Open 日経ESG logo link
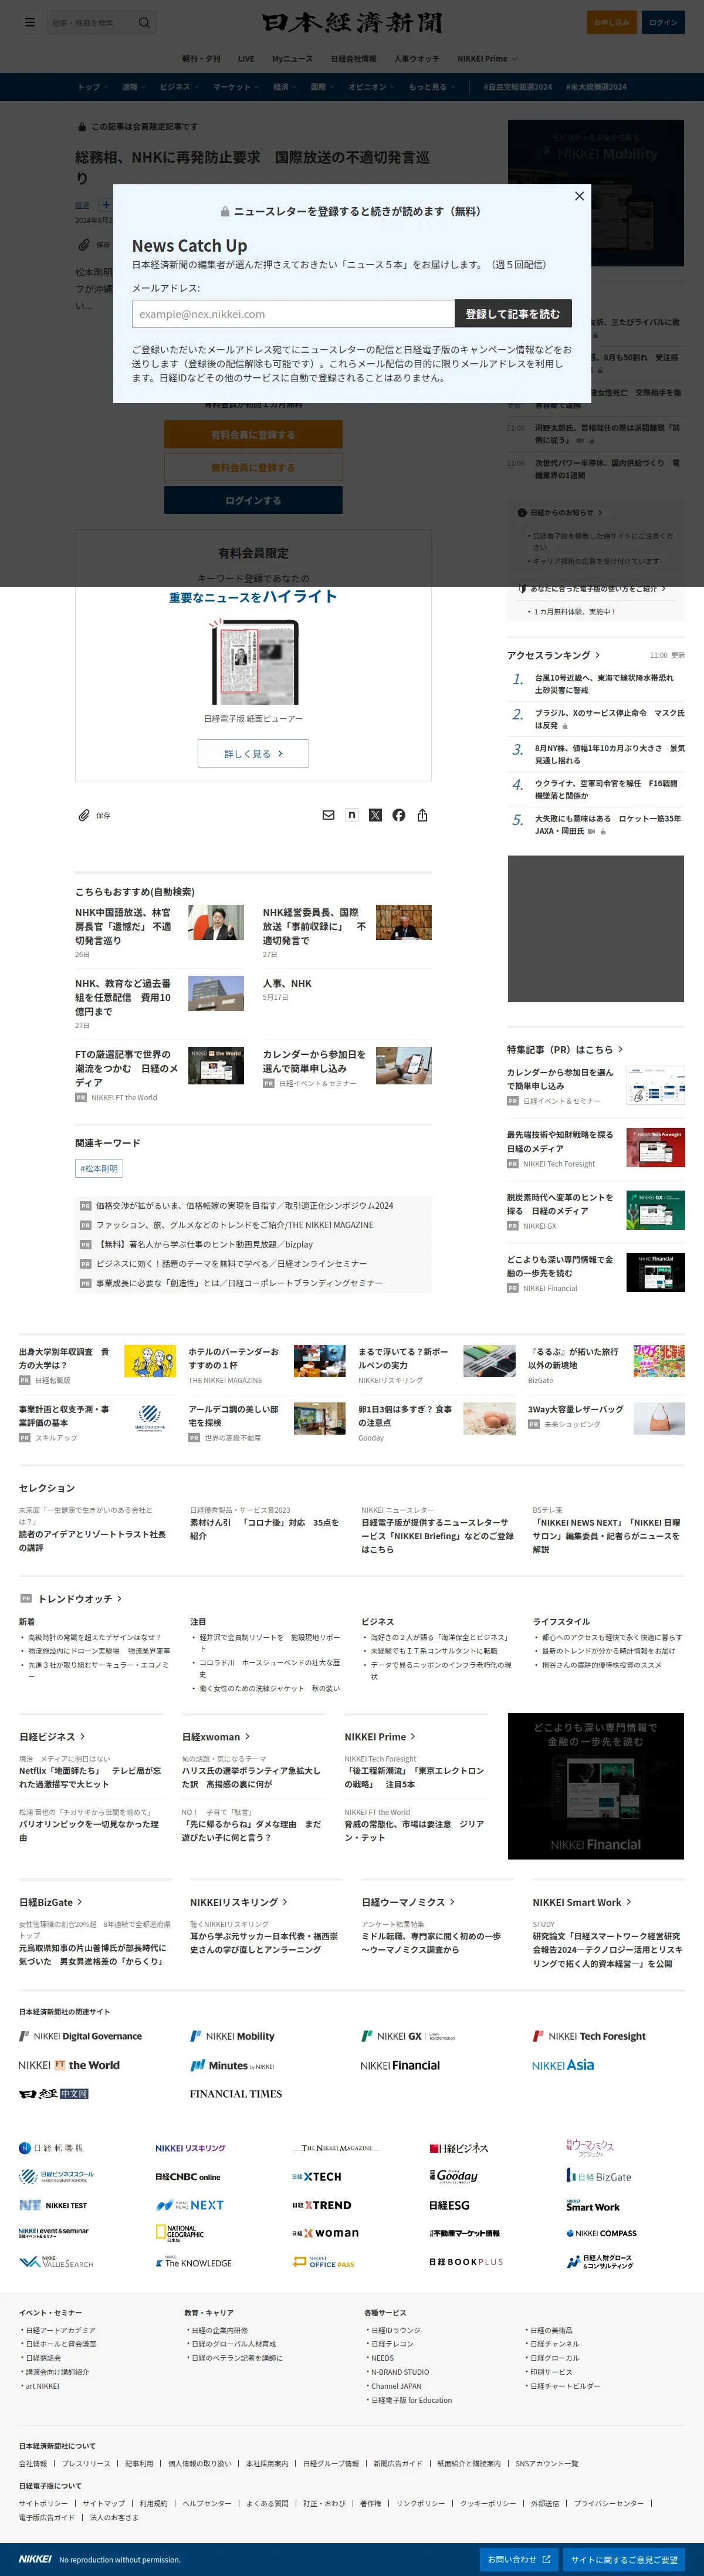Image resolution: width=704 pixels, height=2576 pixels. click(449, 2205)
